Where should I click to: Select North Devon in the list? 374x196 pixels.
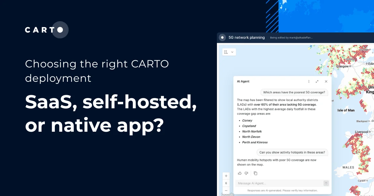point(251,137)
